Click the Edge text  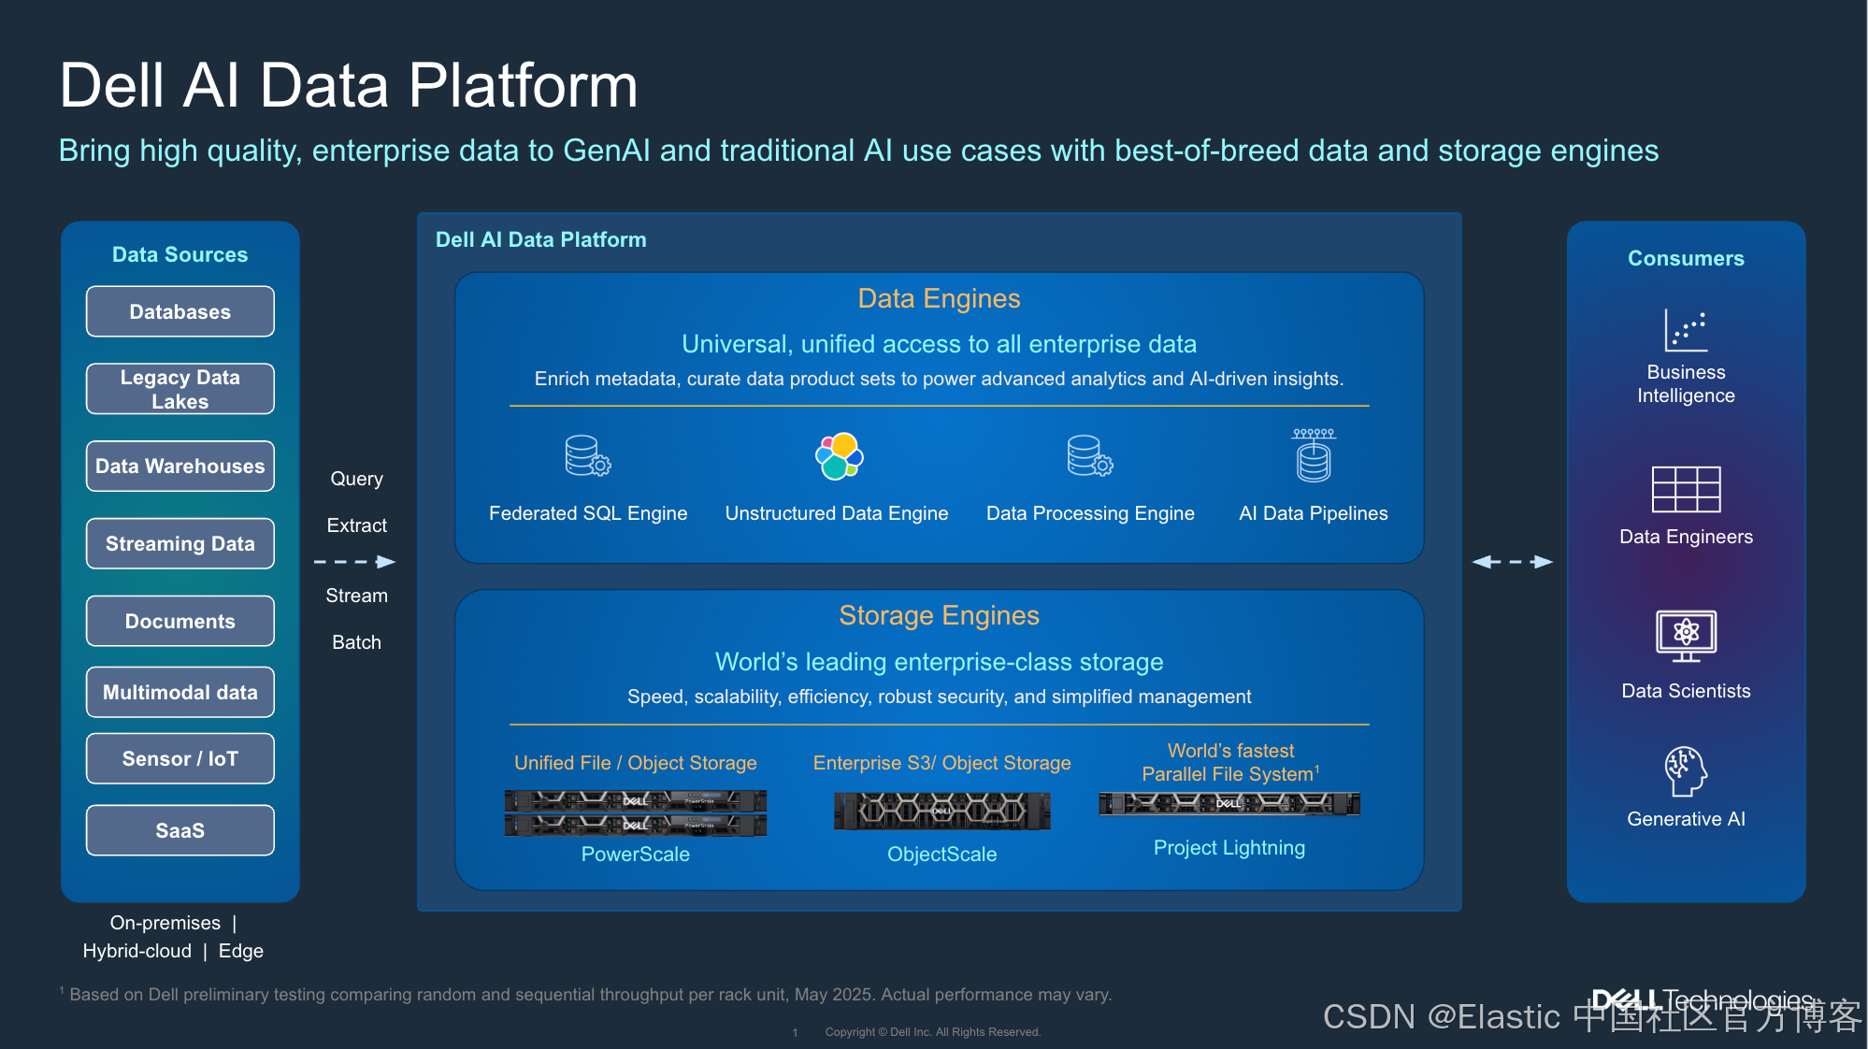pyautogui.click(x=241, y=951)
